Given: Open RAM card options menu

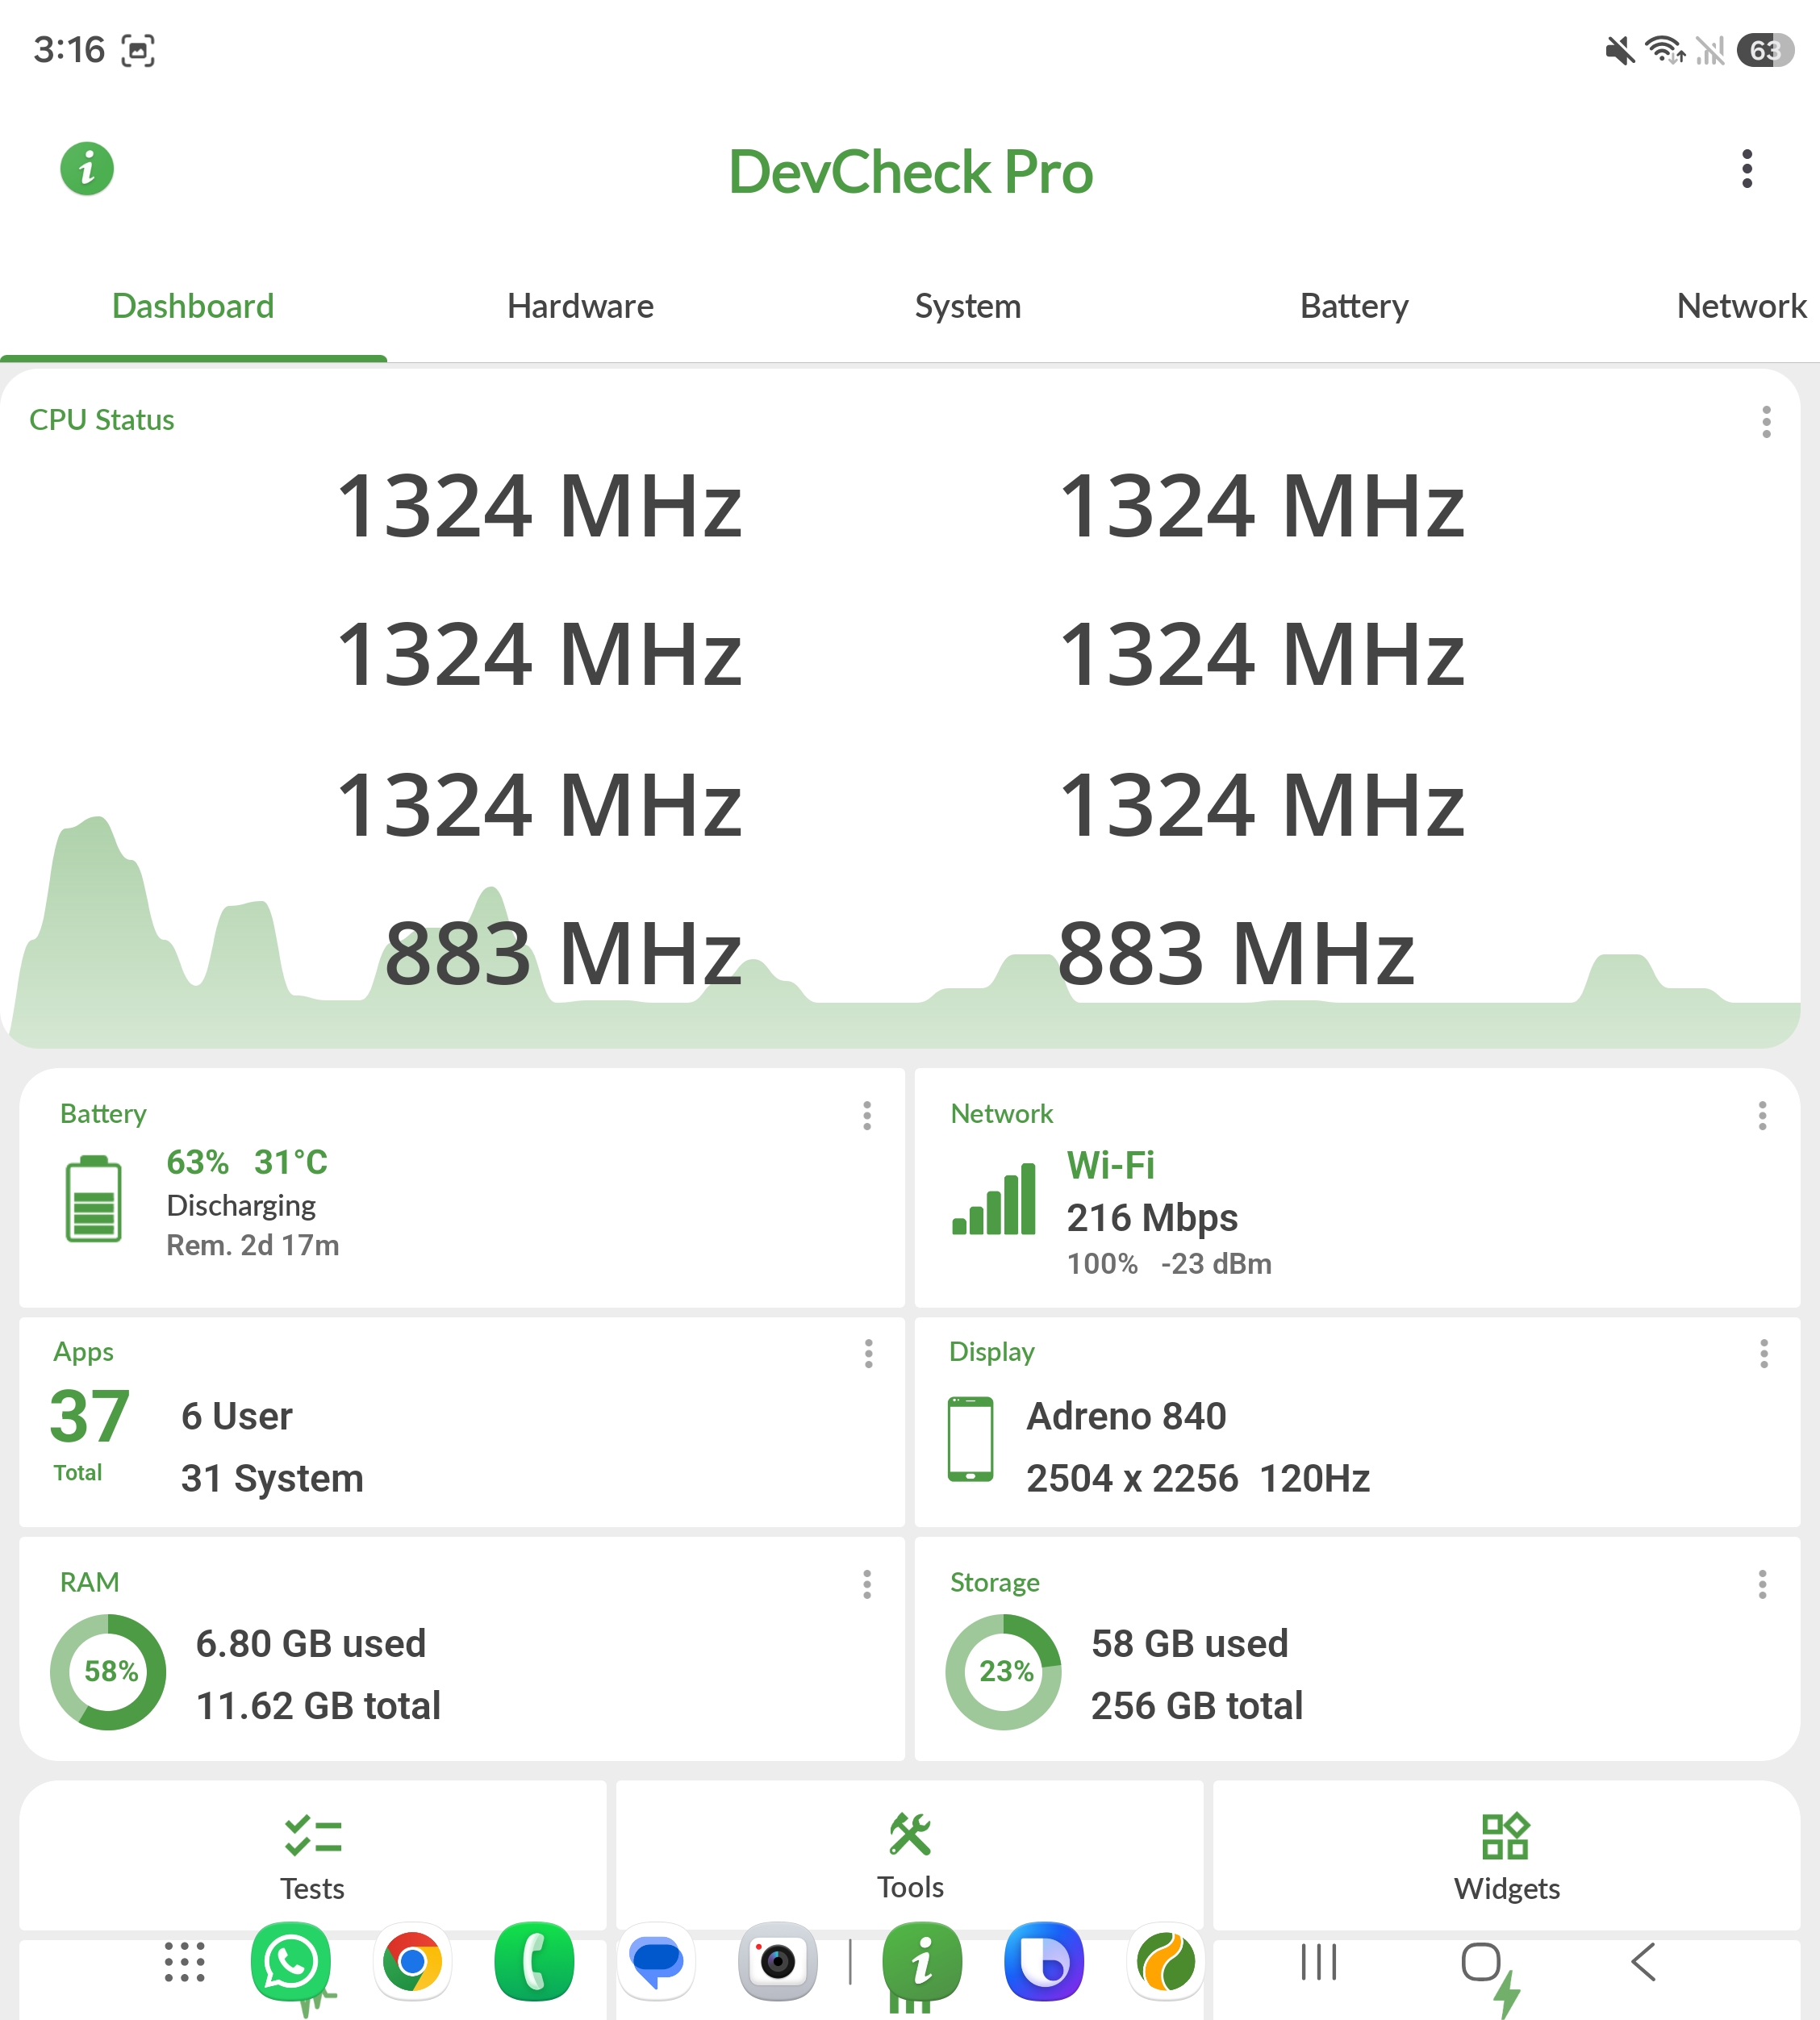Looking at the screenshot, I should (x=867, y=1584).
